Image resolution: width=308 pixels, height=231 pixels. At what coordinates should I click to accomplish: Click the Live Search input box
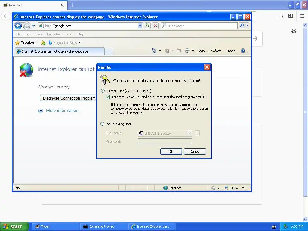[x=199, y=26]
